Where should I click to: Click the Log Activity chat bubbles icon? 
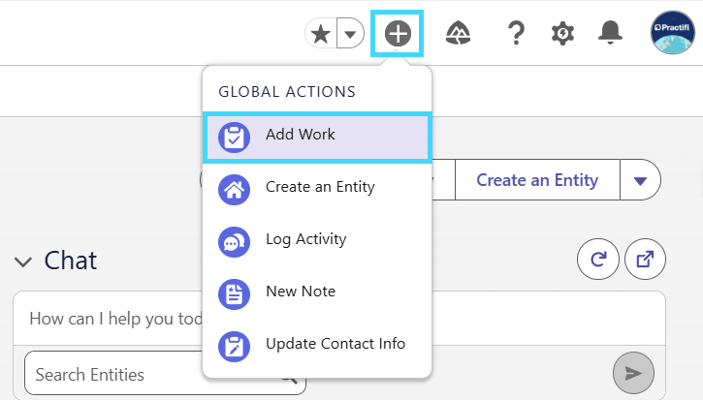coord(234,242)
